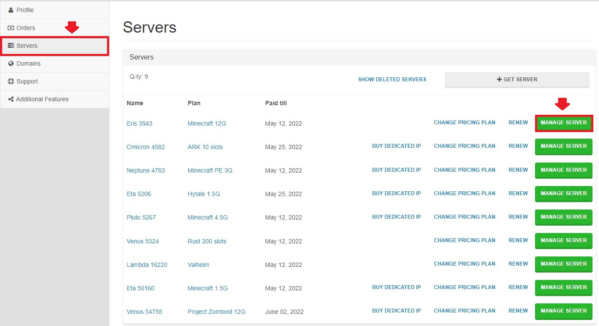The height and width of the screenshot is (326, 599).
Task: Click the Get Server button
Action: (x=517, y=79)
